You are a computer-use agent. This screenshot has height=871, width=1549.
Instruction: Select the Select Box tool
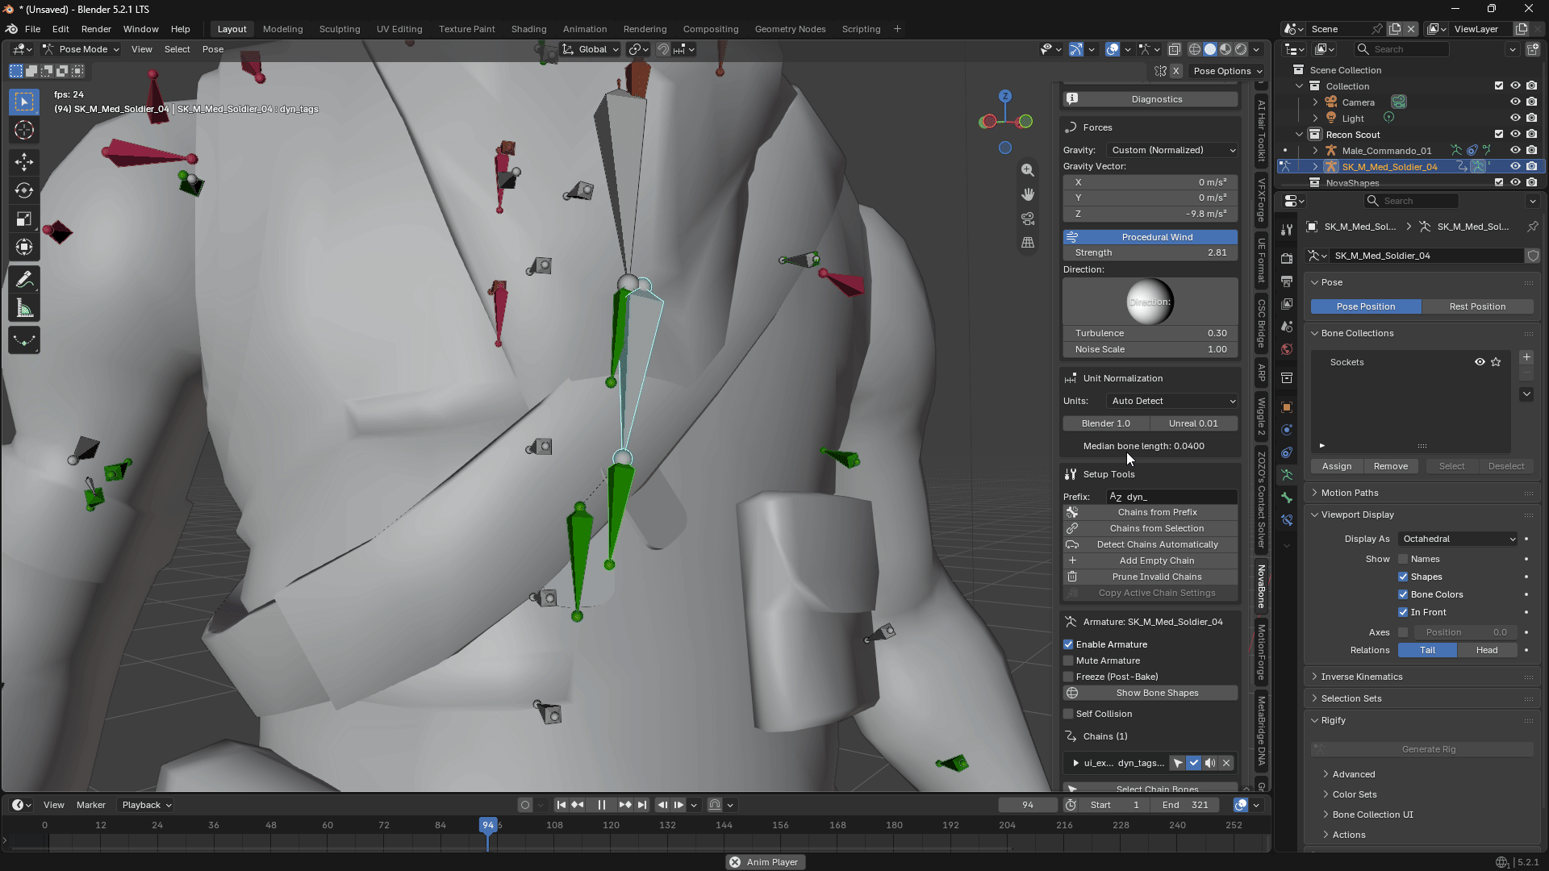(x=24, y=102)
